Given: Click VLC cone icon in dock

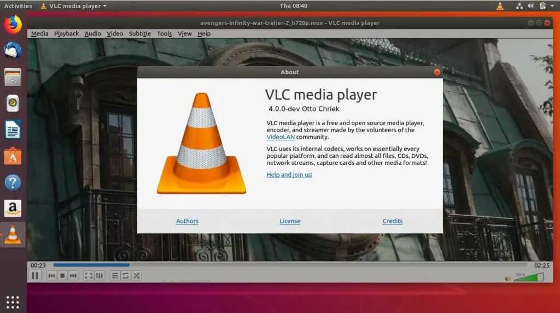Looking at the screenshot, I should (13, 235).
